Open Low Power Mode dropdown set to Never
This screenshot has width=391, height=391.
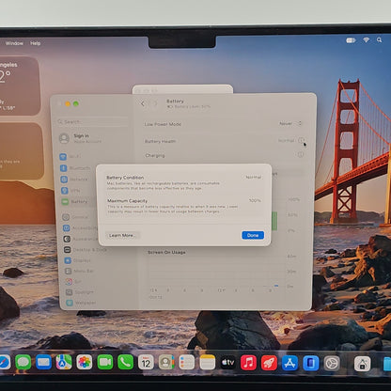pyautogui.click(x=290, y=123)
